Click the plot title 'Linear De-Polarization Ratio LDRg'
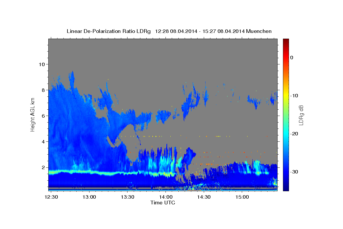Viewport: 343px width, 229px height. click(x=108, y=31)
